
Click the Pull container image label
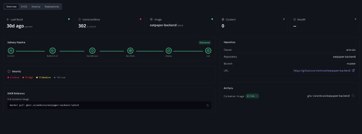pos(18,99)
